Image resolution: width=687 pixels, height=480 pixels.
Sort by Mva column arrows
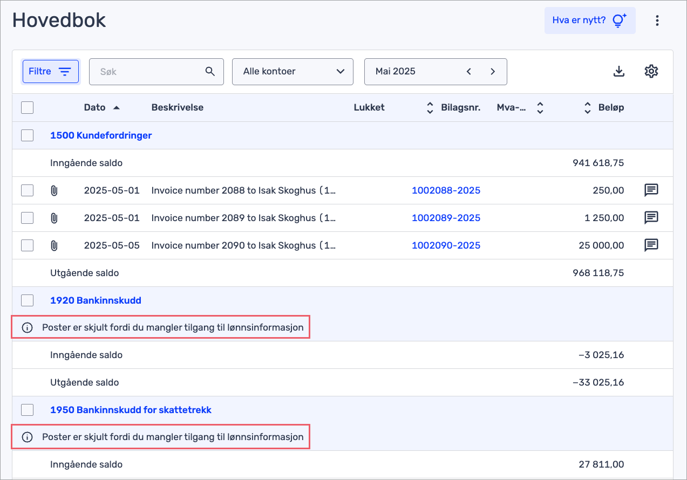pyautogui.click(x=540, y=107)
